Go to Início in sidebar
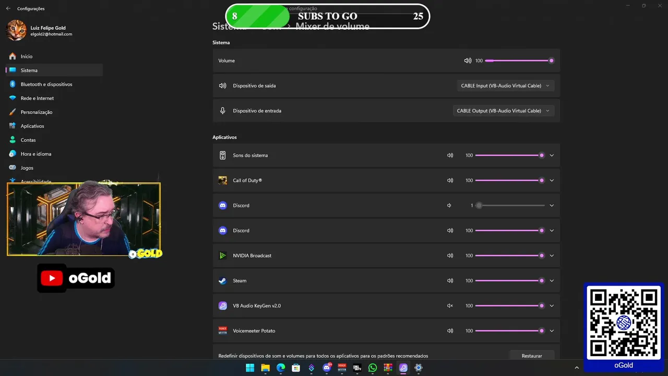The width and height of the screenshot is (668, 376). (x=54, y=56)
